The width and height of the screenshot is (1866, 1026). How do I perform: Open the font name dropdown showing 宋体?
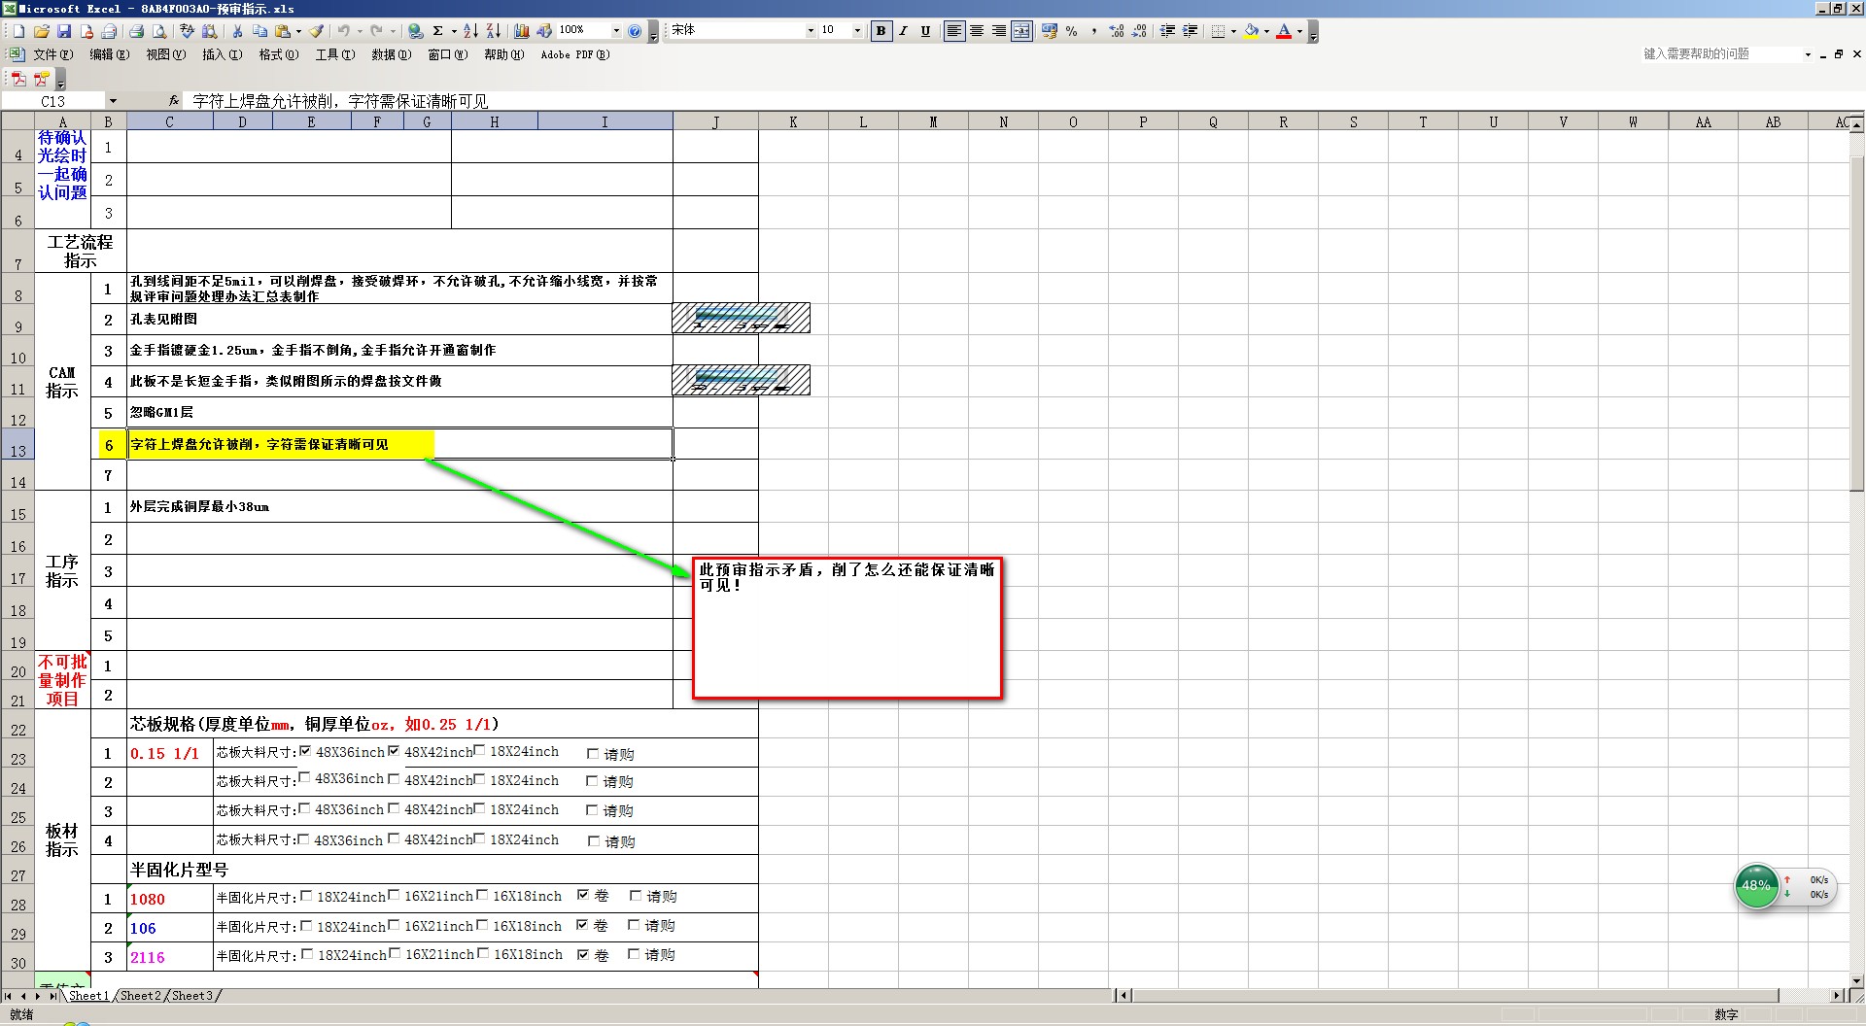pos(811,31)
